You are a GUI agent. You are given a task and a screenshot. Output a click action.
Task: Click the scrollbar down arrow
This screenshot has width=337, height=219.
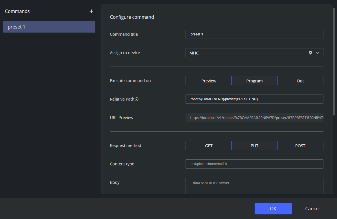click(334, 192)
